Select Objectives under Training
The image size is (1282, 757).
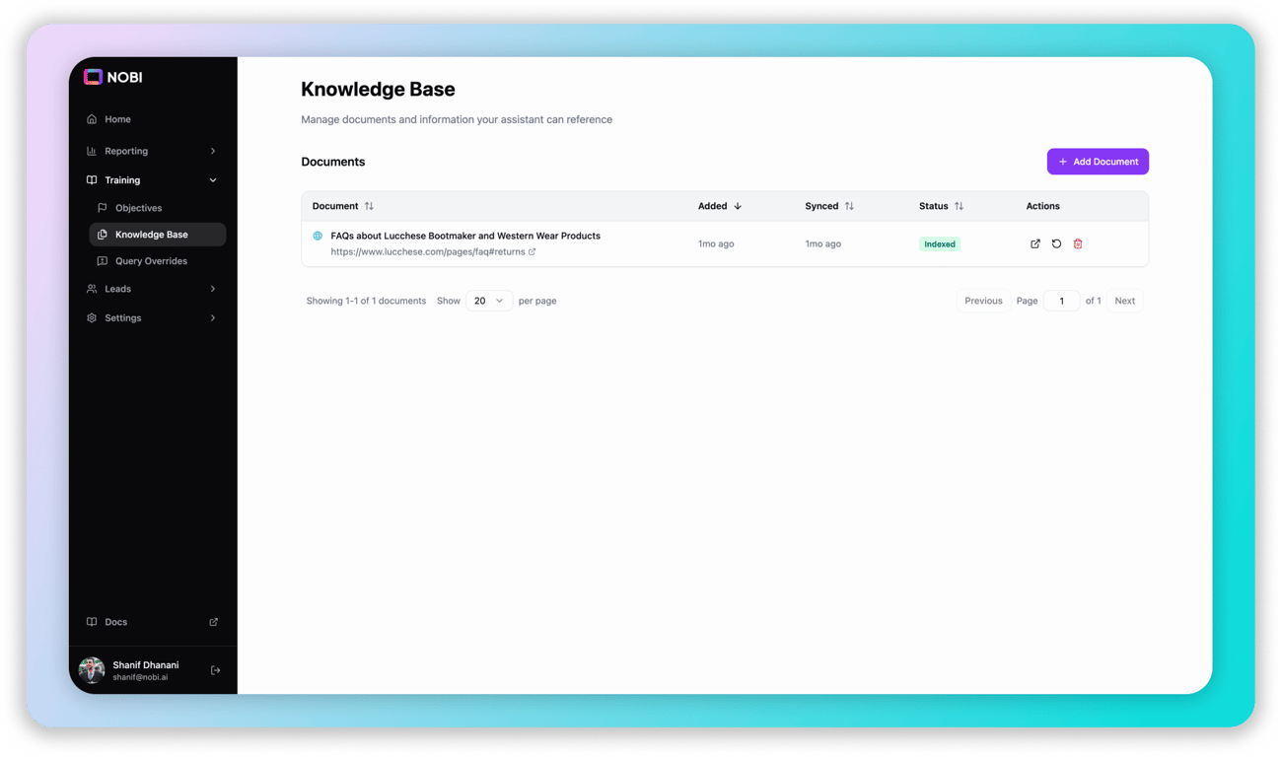point(158,208)
